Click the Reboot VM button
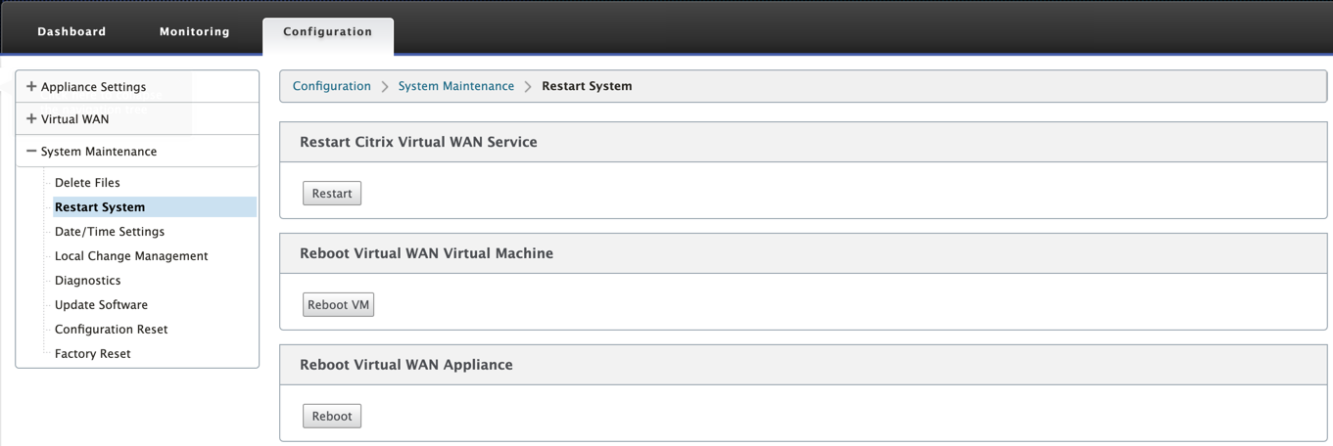This screenshot has width=1333, height=446. pyautogui.click(x=338, y=305)
